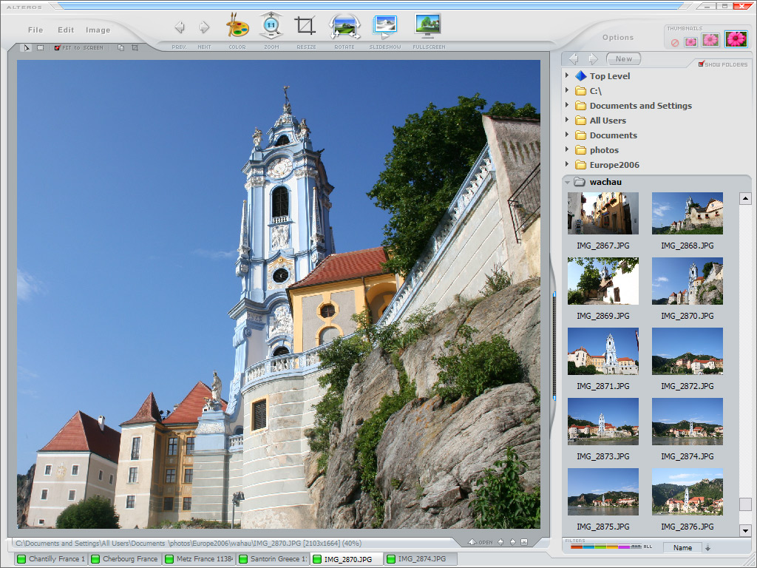This screenshot has width=757, height=568.
Task: Select the Resize crop tool
Action: 305,27
